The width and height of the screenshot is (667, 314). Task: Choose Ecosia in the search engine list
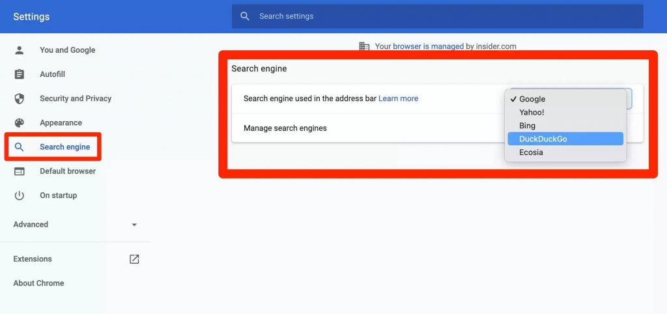click(565, 152)
